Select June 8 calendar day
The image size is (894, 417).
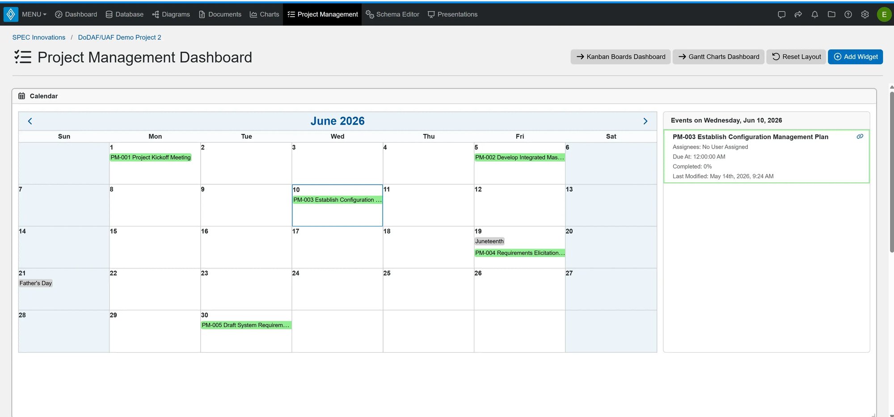[155, 205]
